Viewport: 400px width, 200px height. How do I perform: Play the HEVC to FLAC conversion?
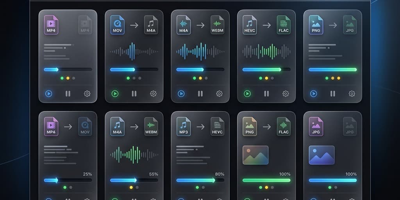(x=247, y=94)
